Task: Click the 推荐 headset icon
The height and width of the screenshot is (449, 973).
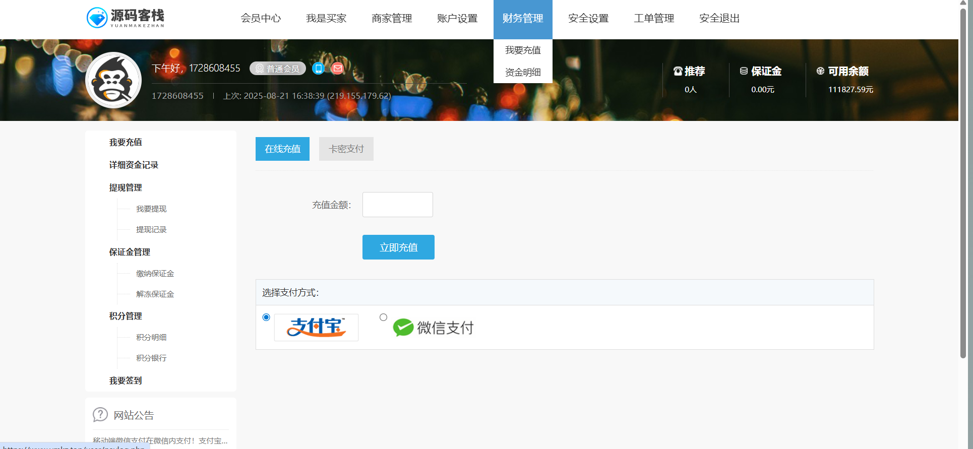Action: [x=678, y=71]
